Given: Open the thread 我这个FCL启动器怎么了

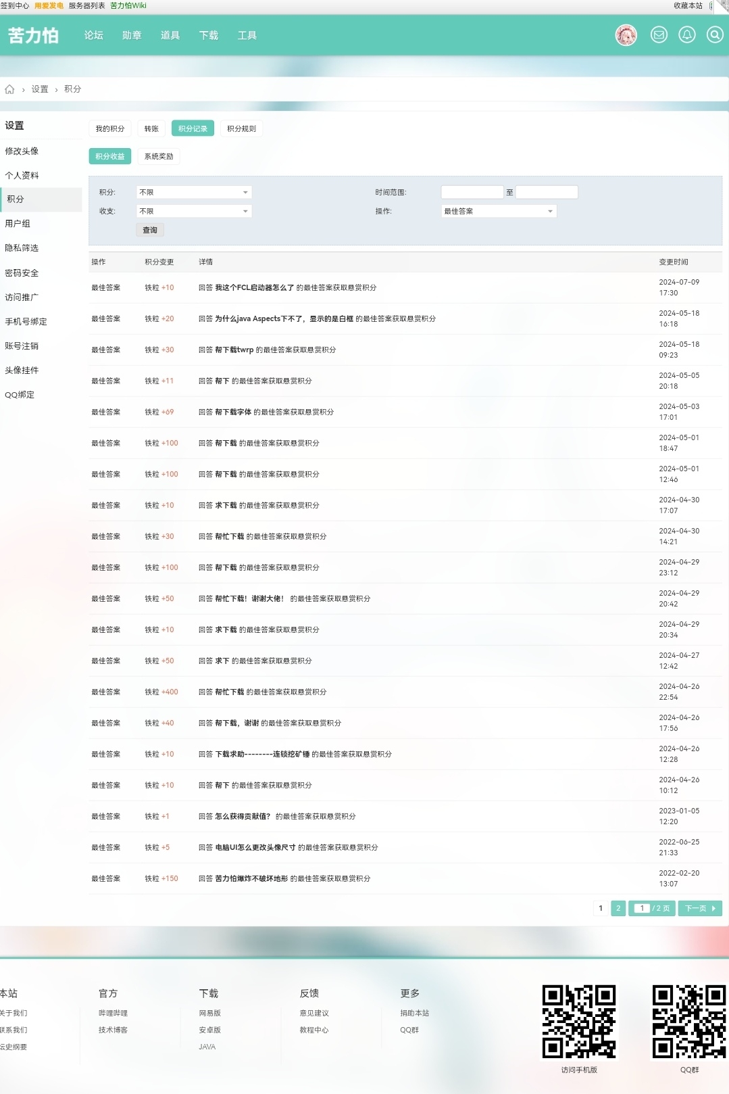Looking at the screenshot, I should click(254, 288).
